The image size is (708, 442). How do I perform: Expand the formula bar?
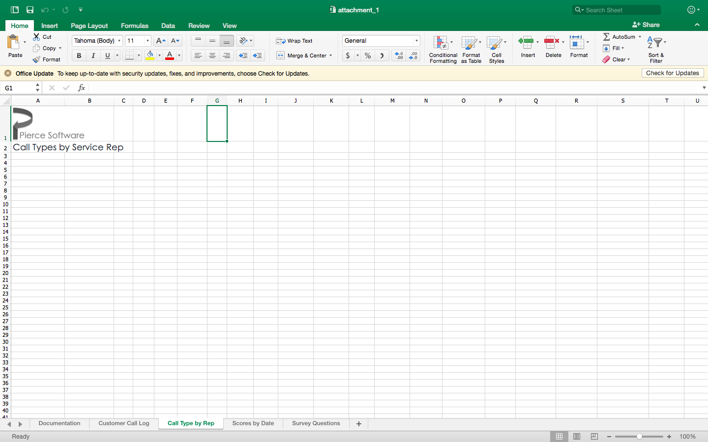coord(704,88)
